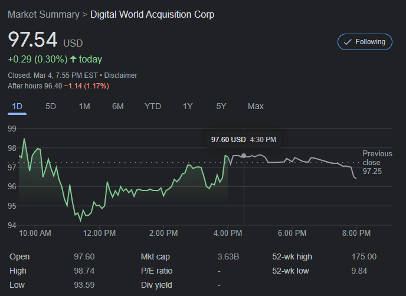Switch to the 1Y tab
The width and height of the screenshot is (406, 296).
188,106
